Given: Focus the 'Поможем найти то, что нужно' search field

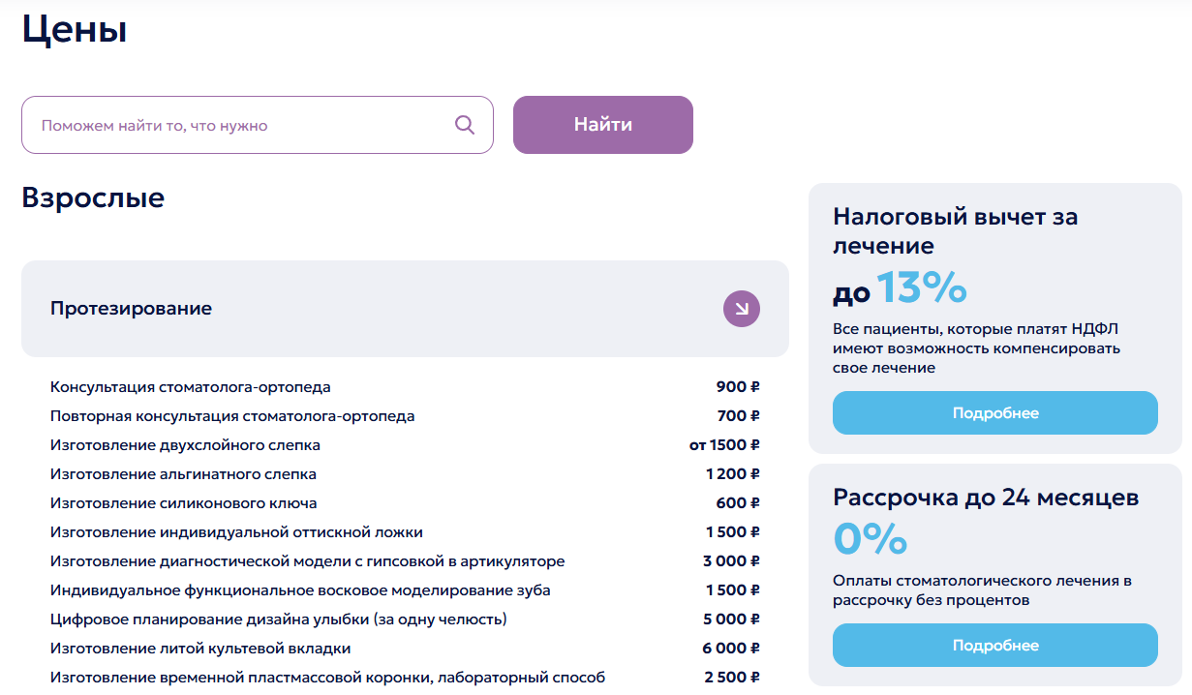Looking at the screenshot, I should point(242,125).
